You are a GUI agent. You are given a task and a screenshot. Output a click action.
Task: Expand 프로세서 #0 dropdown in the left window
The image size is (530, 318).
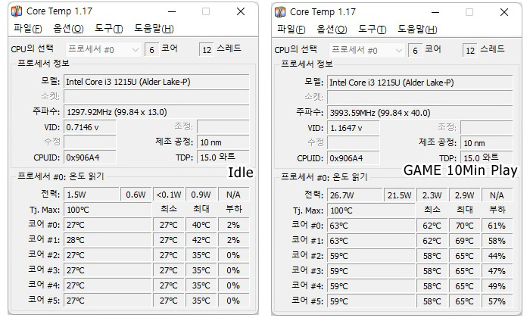(103, 50)
